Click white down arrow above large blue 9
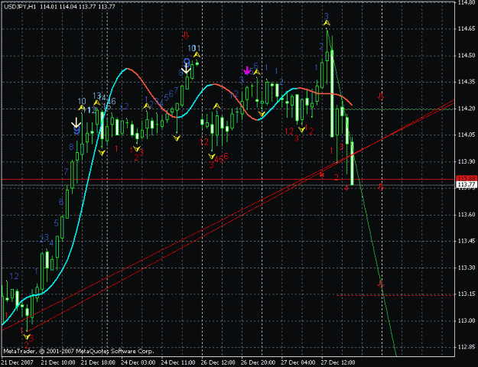The width and height of the screenshot is (478, 367). [76, 123]
